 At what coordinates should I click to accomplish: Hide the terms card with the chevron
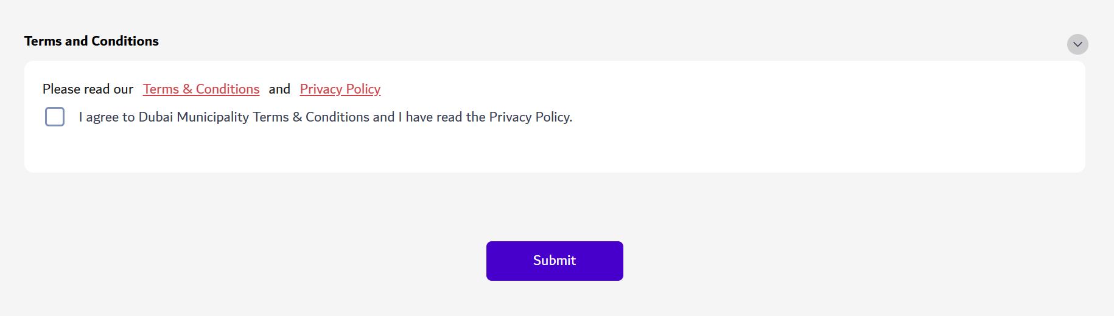(x=1077, y=44)
